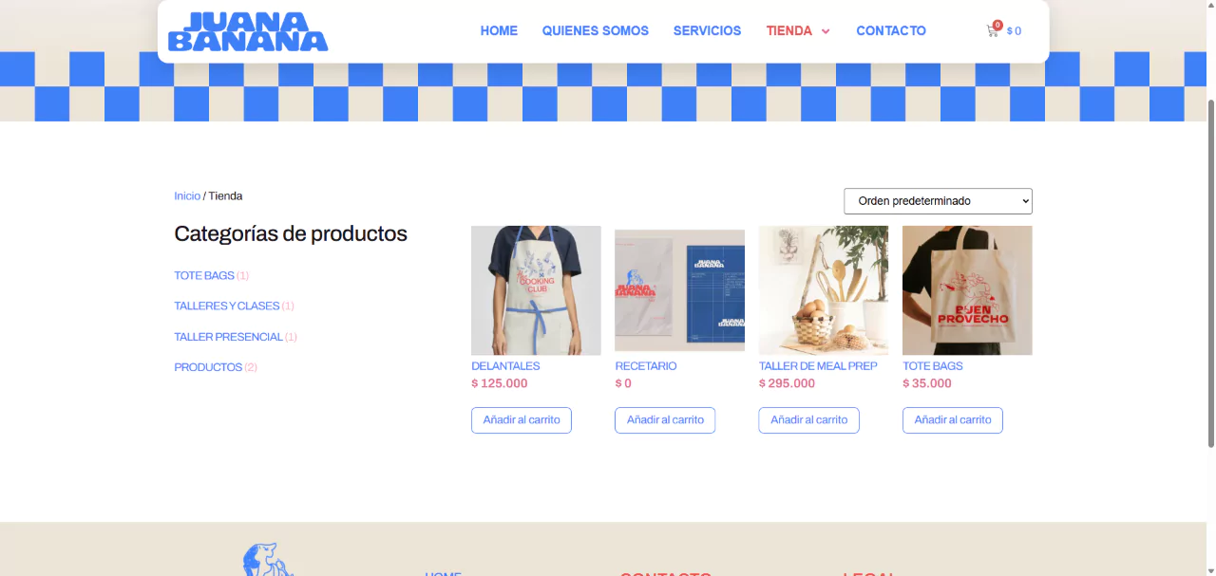The image size is (1216, 576).
Task: Open the Quienes Somos page
Action: point(596,30)
